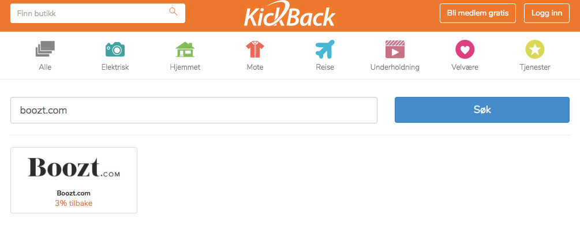Click the Bli medlem gratis button
Image resolution: width=580 pixels, height=237 pixels.
[478, 13]
